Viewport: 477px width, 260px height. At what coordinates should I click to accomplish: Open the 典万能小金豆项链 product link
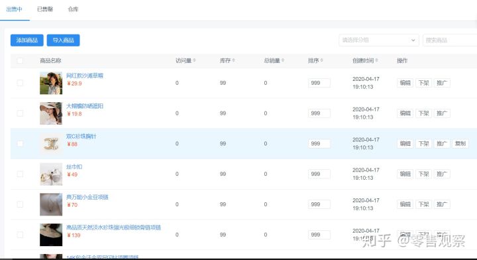(87, 197)
